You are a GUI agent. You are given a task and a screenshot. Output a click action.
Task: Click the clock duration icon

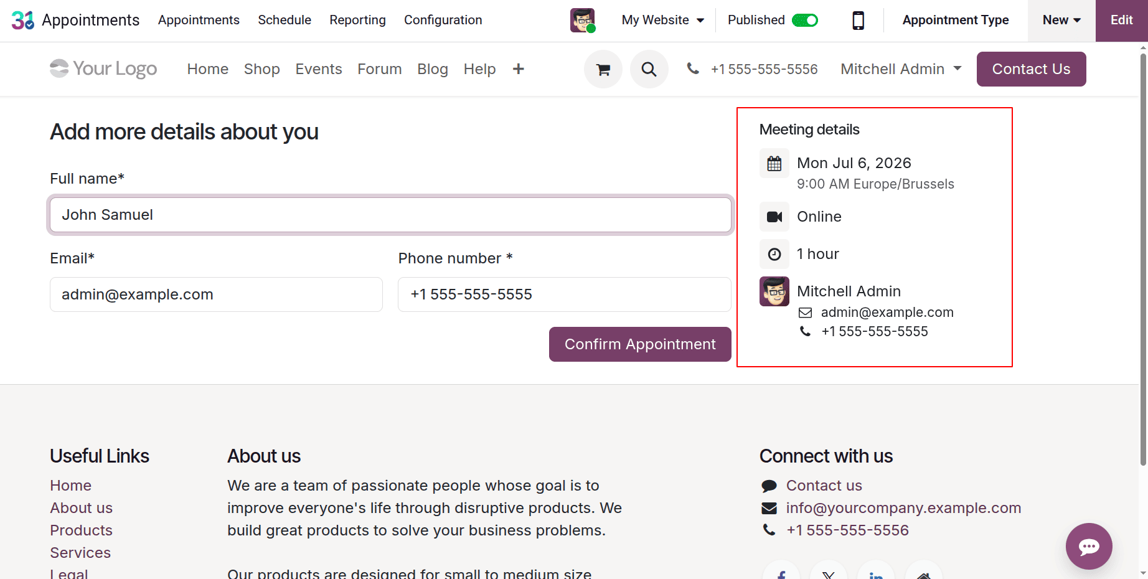tap(774, 254)
